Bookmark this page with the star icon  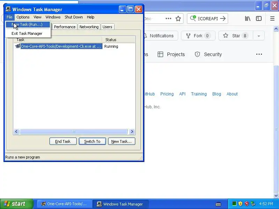pos(178,18)
